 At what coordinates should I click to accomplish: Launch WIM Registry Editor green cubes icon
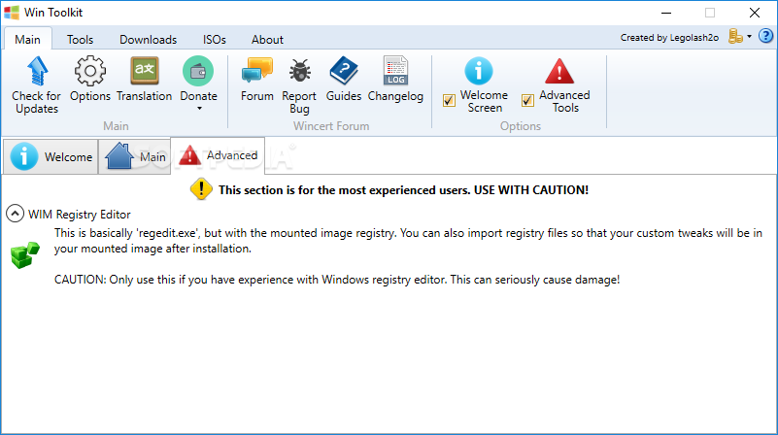point(25,255)
